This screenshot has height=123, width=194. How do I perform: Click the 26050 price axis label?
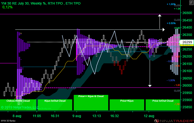tap(187, 78)
